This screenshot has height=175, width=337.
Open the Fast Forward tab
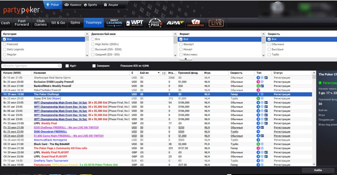click(22, 23)
